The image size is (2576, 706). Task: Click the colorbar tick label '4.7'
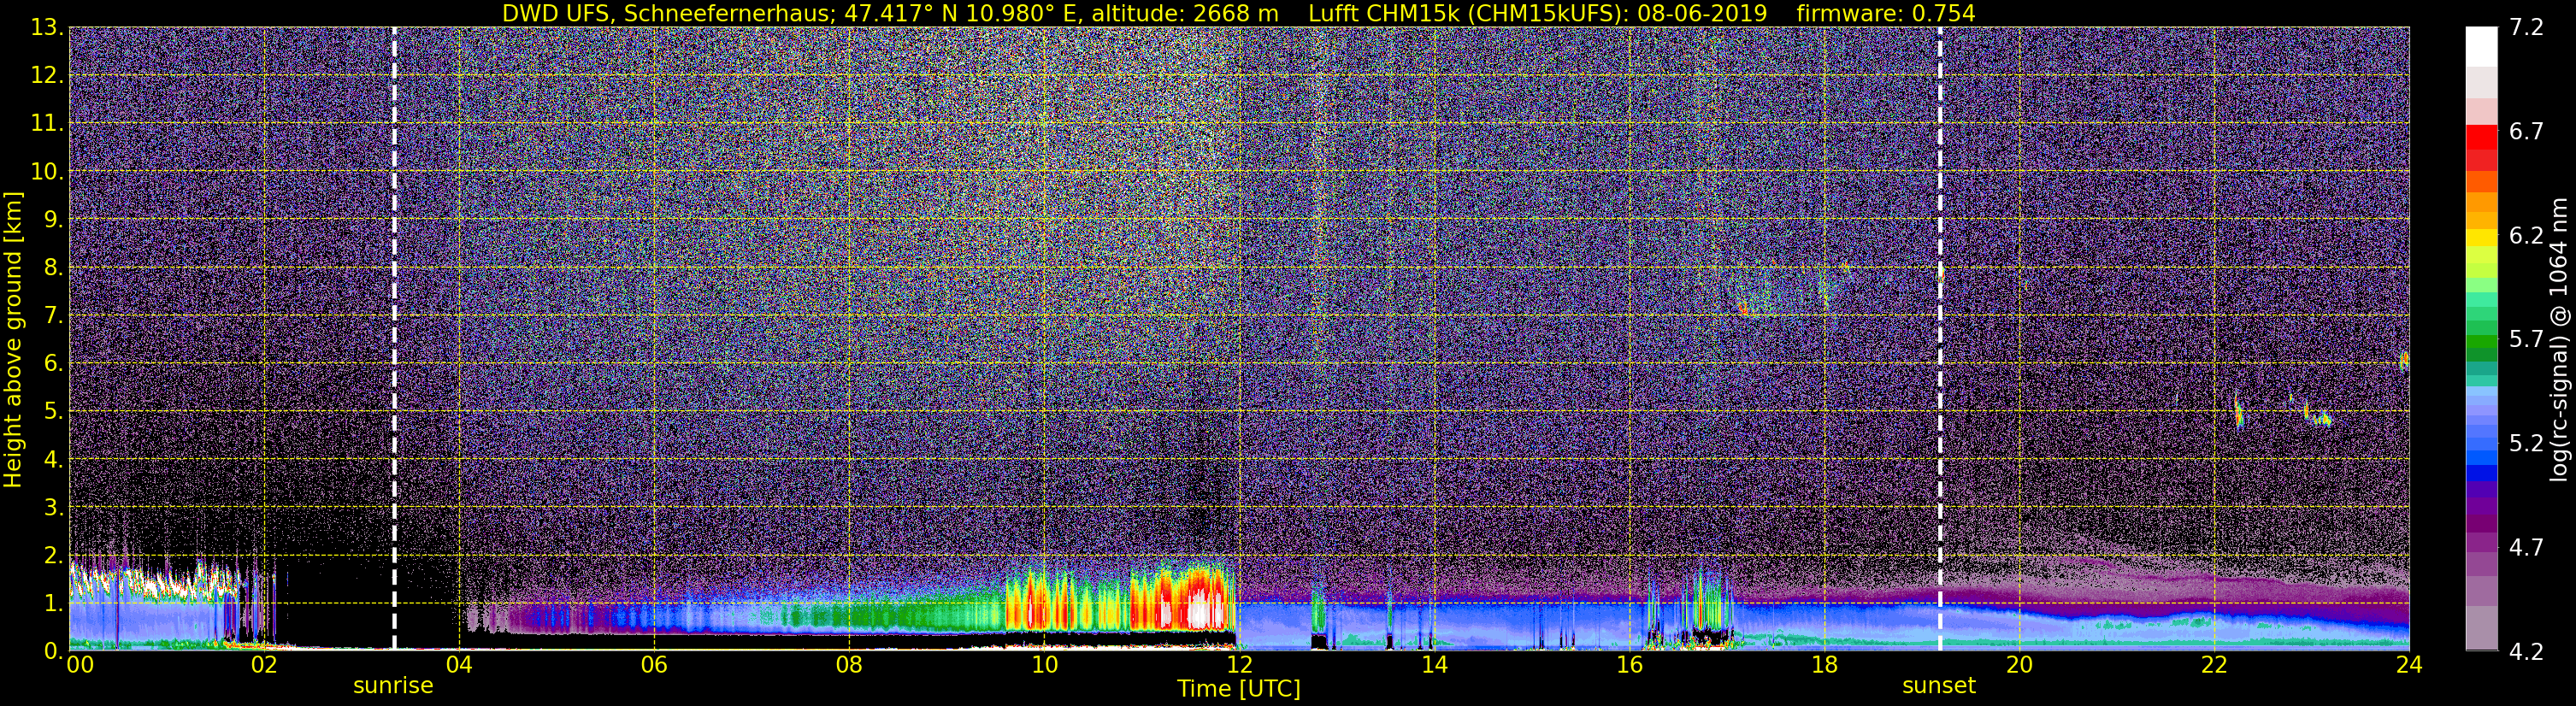(x=2526, y=547)
